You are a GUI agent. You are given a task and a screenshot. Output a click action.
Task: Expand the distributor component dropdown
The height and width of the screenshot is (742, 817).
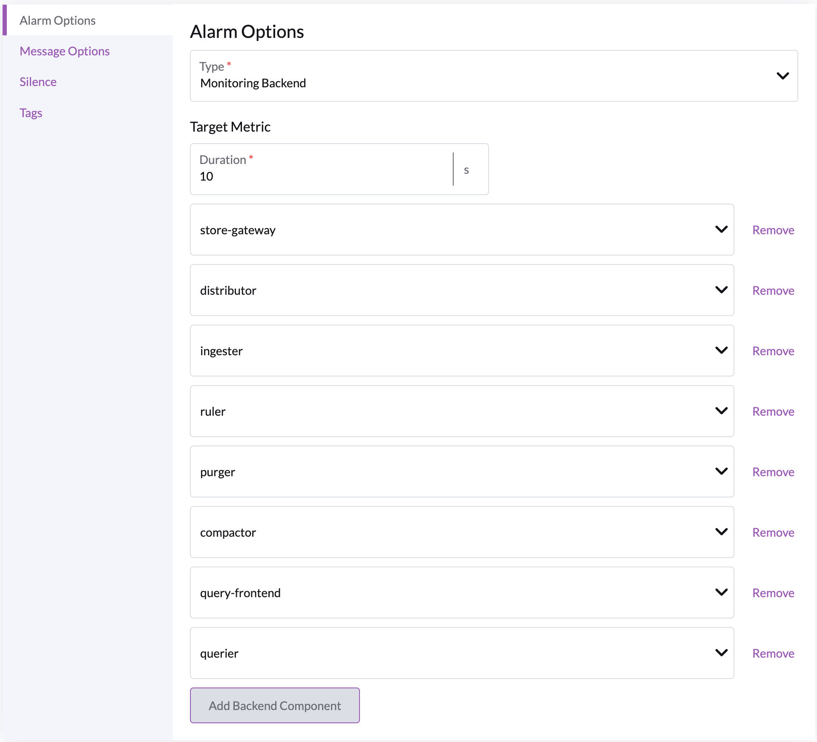(462, 290)
